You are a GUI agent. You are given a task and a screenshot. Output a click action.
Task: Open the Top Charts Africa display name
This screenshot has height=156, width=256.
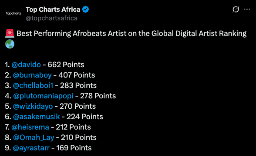point(53,10)
